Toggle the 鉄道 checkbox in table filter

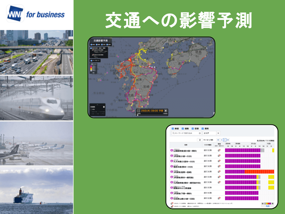click(173, 128)
